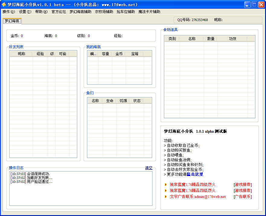
Task: Click the feature line 自动给鱼治病;
Action: pyautogui.click(x=178, y=160)
